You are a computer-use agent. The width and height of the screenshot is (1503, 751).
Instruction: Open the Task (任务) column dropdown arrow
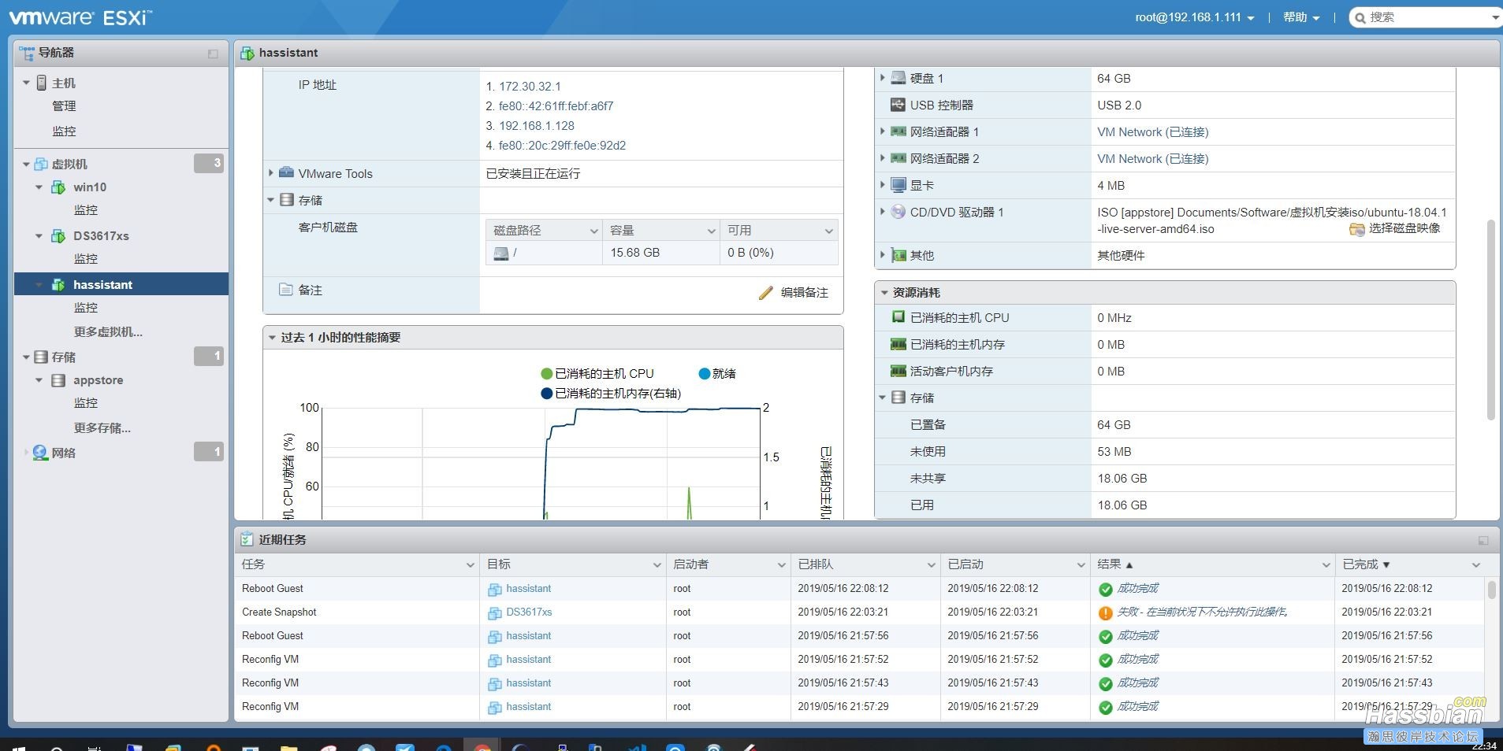[471, 565]
